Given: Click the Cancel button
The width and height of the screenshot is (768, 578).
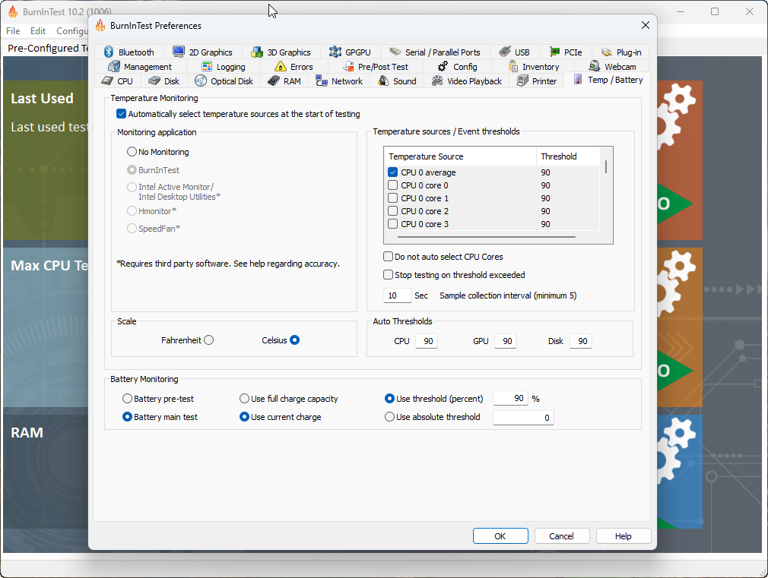Looking at the screenshot, I should (x=561, y=536).
